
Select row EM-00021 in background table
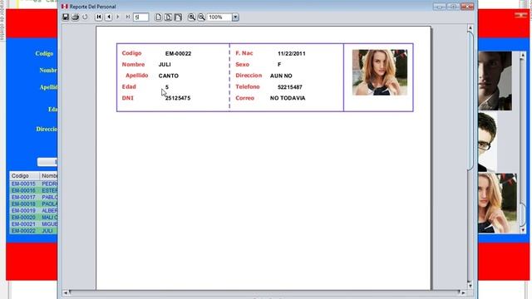[x=33, y=223]
